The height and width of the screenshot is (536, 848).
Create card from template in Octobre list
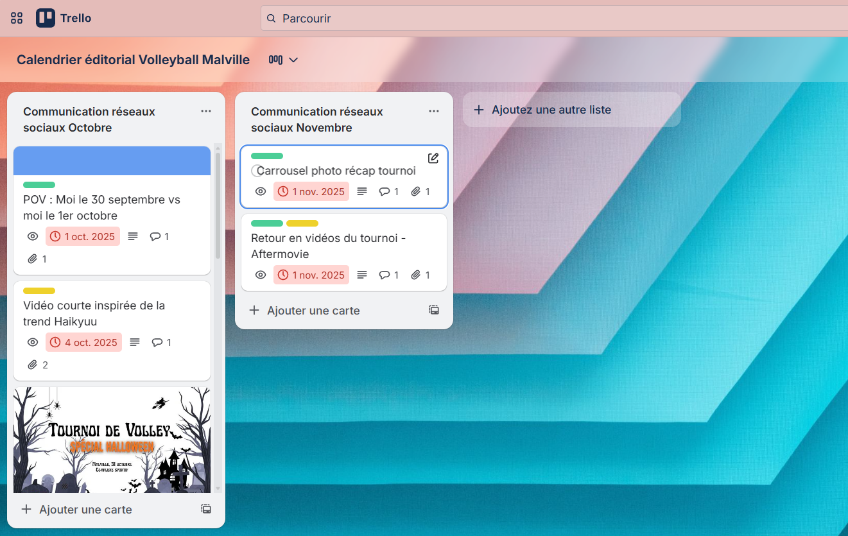click(x=206, y=509)
